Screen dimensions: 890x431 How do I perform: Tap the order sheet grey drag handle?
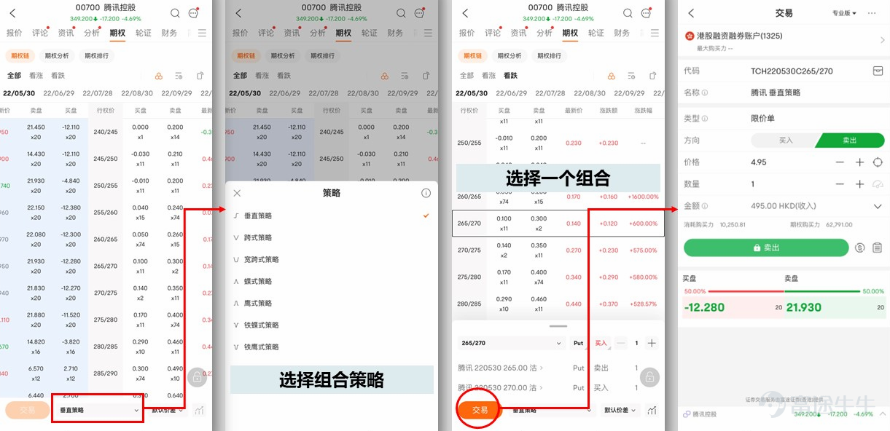click(558, 327)
